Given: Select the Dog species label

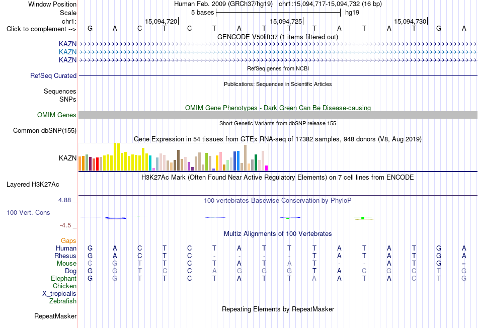Looking at the screenshot, I should [x=70, y=271].
